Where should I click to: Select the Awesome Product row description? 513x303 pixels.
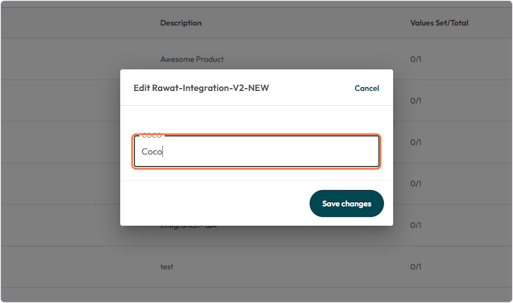pos(192,59)
